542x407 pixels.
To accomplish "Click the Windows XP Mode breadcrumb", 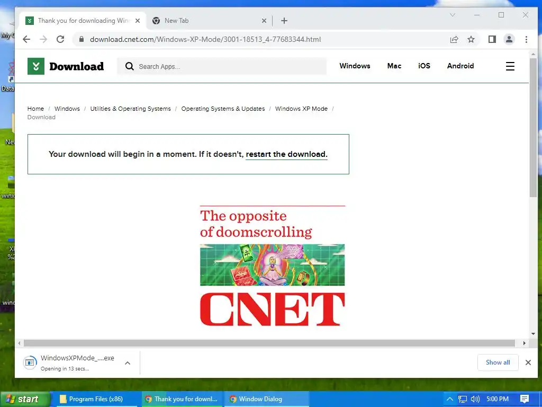I will click(301, 109).
